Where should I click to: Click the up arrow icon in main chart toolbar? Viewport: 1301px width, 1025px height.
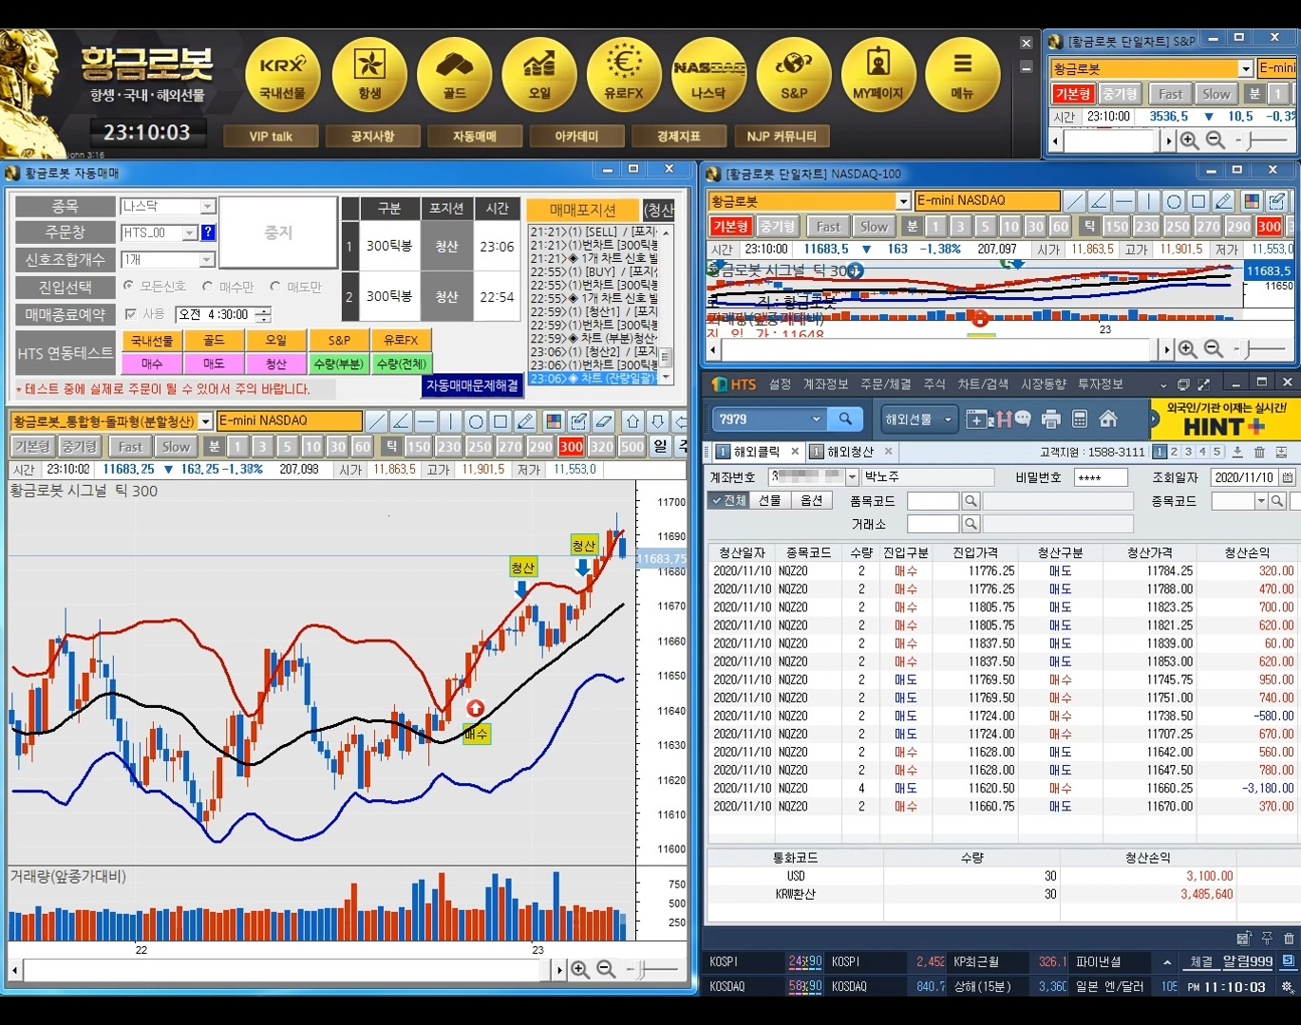click(x=632, y=421)
